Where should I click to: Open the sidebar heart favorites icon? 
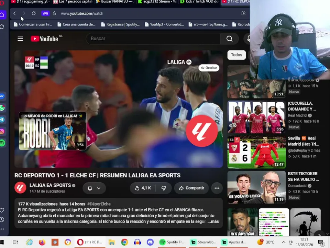pyautogui.click(x=2, y=210)
